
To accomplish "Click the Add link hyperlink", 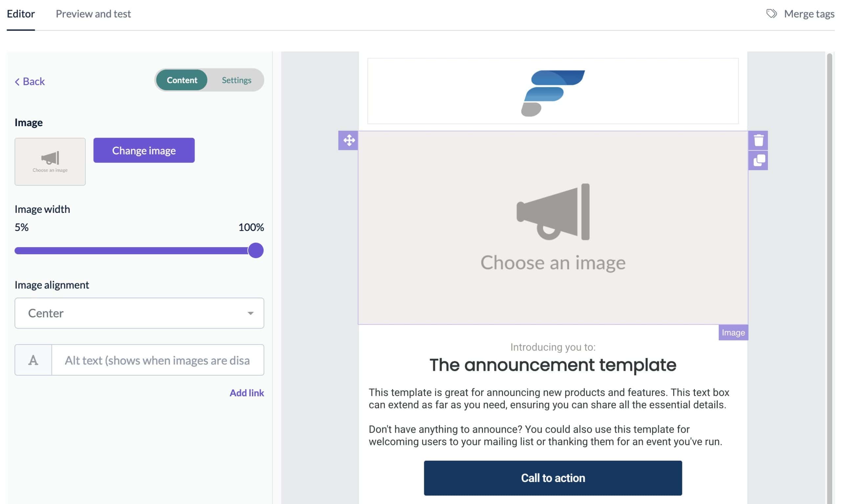I will coord(246,392).
